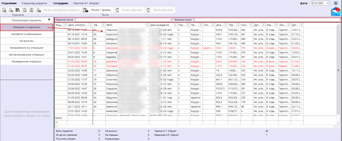
Task: Open filter dropdown of Нах... column
Action: [276, 25]
